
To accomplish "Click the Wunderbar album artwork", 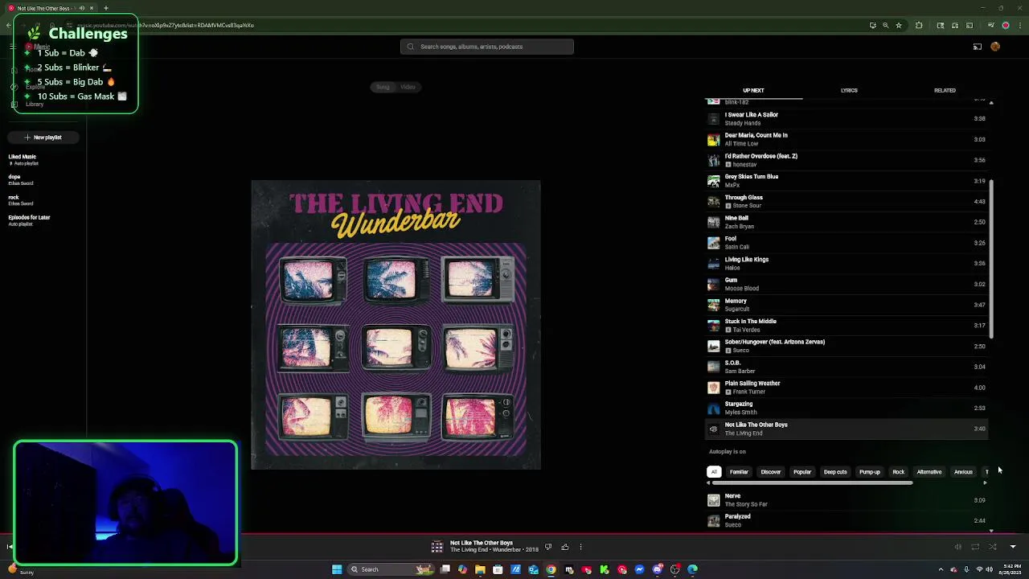I will pyautogui.click(x=396, y=324).
